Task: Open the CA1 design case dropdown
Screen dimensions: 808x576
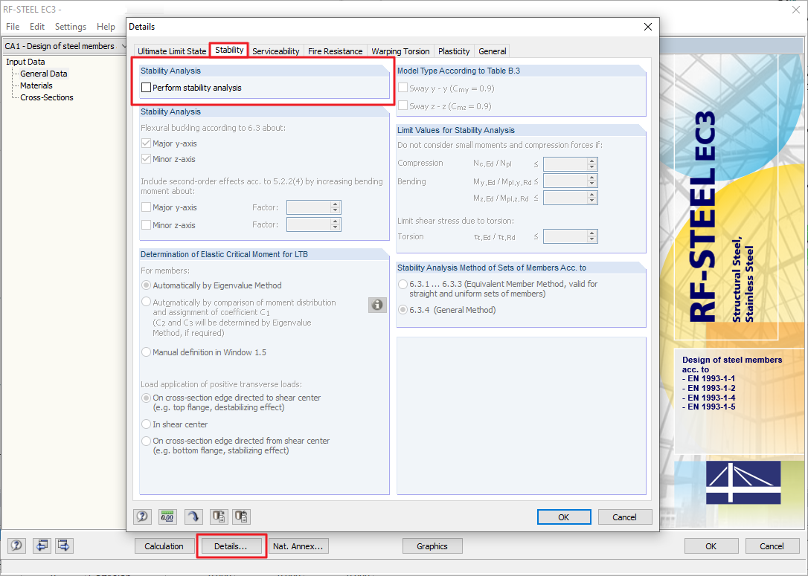Action: 124,45
